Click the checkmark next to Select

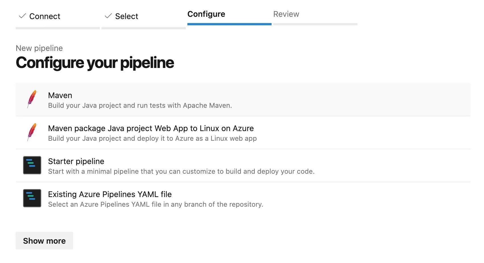click(108, 16)
